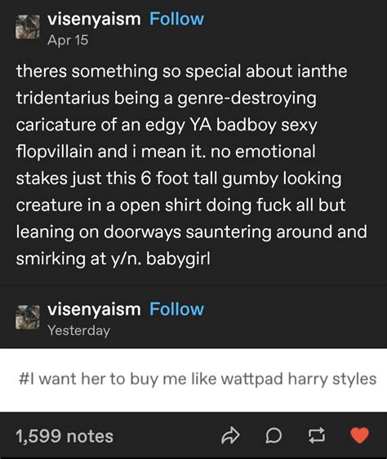Open the Yesterday timestamp permalink
The image size is (387, 459).
(x=79, y=330)
